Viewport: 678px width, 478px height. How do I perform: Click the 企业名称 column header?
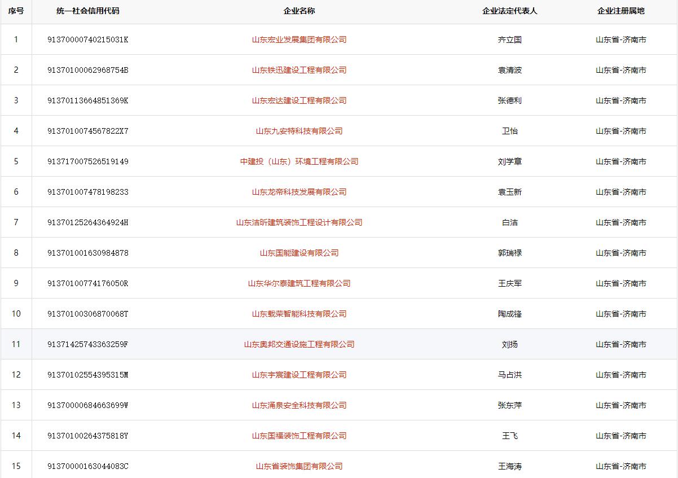pyautogui.click(x=299, y=11)
